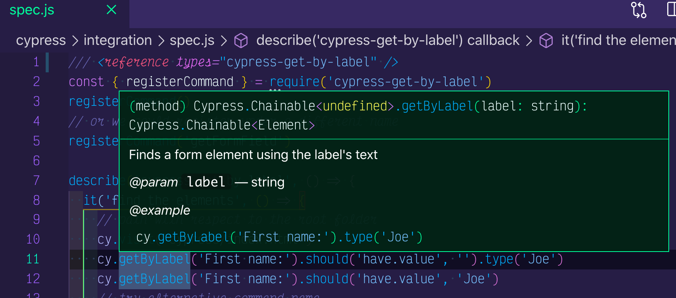Expand chevron after describe callback breadcrumb
The width and height of the screenshot is (676, 298).
[529, 41]
